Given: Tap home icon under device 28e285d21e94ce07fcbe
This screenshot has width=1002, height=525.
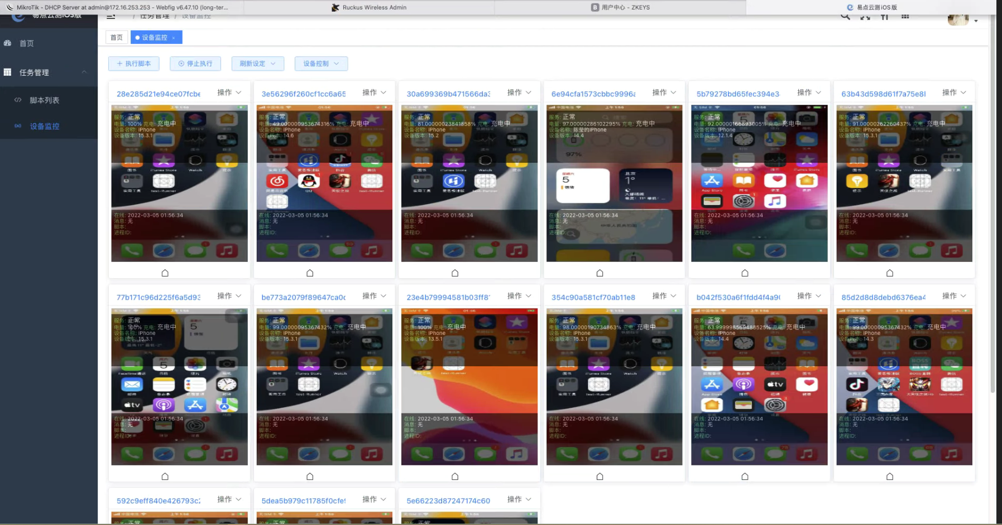Looking at the screenshot, I should click(x=165, y=273).
